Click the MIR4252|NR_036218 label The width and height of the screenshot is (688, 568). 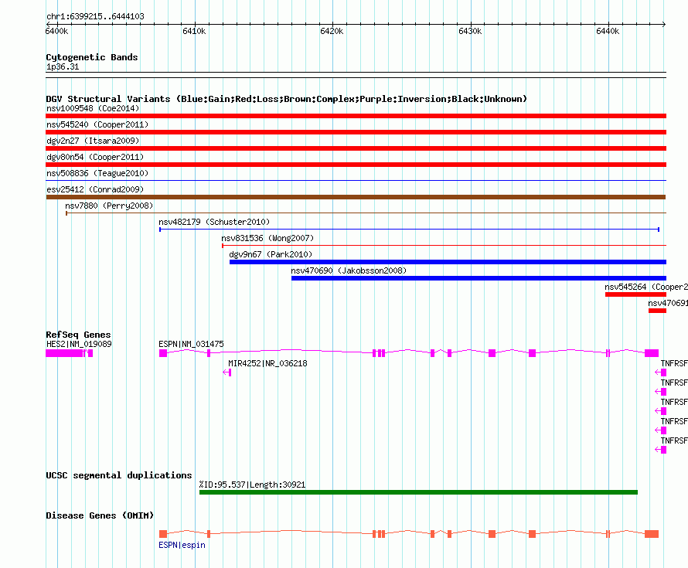point(267,363)
